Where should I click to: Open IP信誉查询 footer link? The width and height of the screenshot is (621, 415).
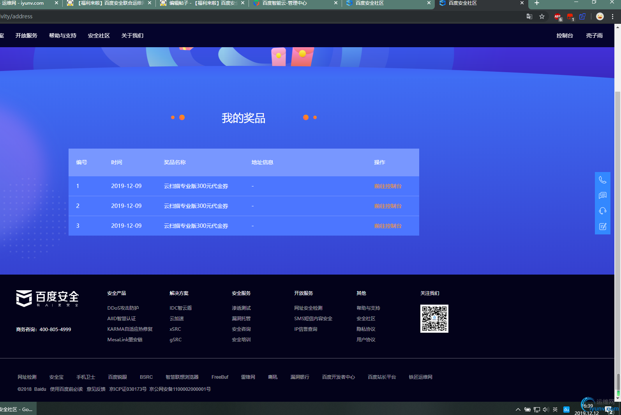coord(306,329)
